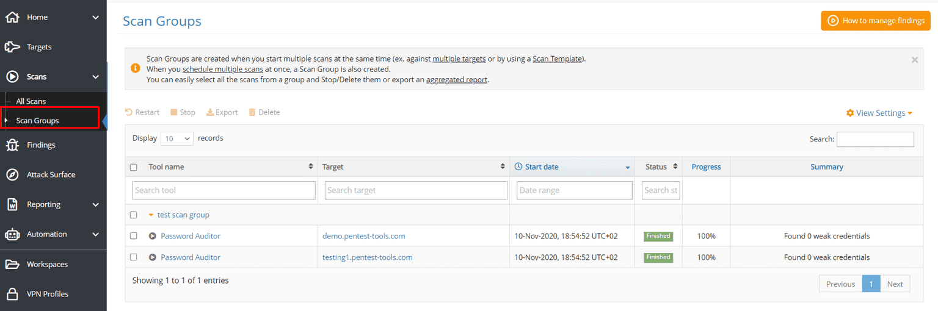Expand the Reporting menu chevron
The width and height of the screenshot is (938, 311).
coord(95,205)
